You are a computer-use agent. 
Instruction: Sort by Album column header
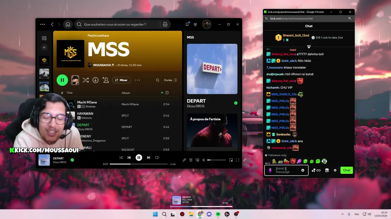point(126,93)
